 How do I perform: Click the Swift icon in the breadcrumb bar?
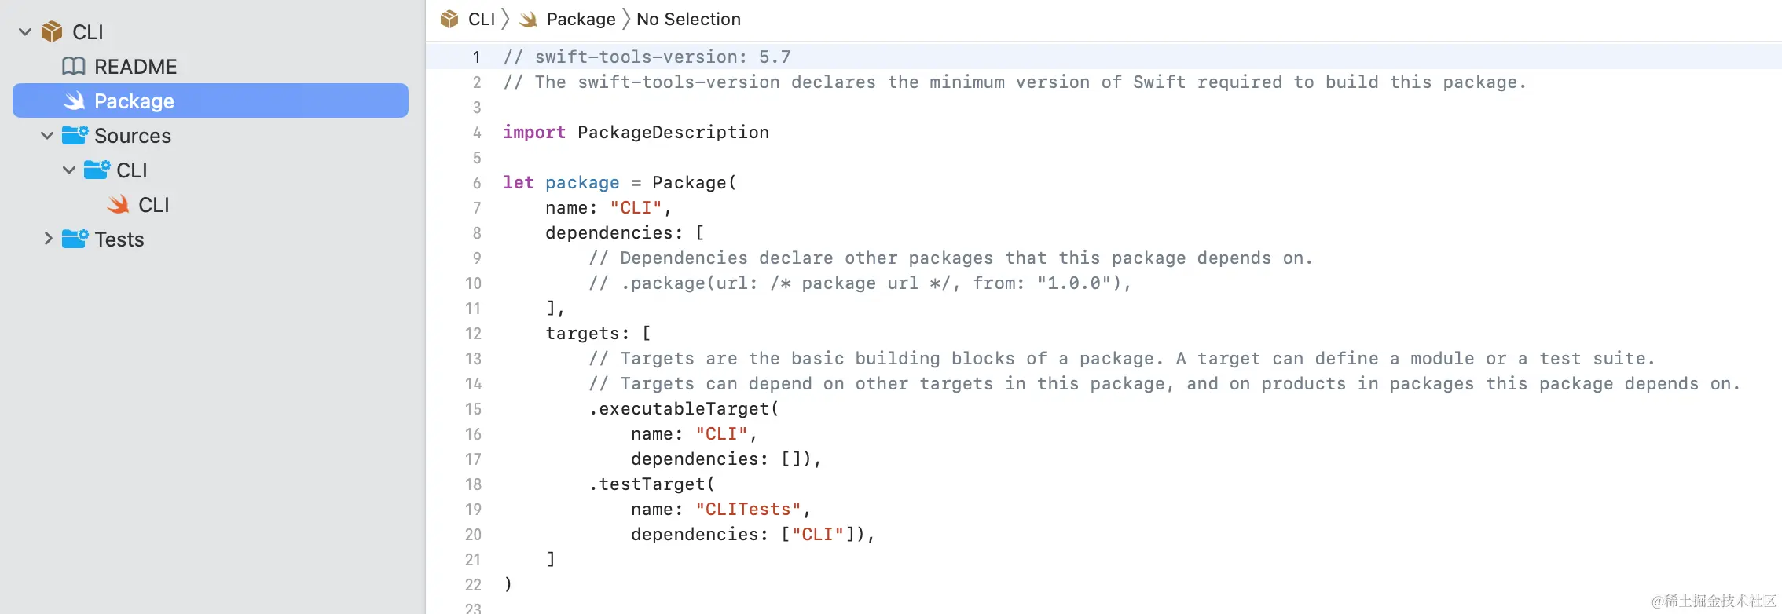pyautogui.click(x=529, y=20)
